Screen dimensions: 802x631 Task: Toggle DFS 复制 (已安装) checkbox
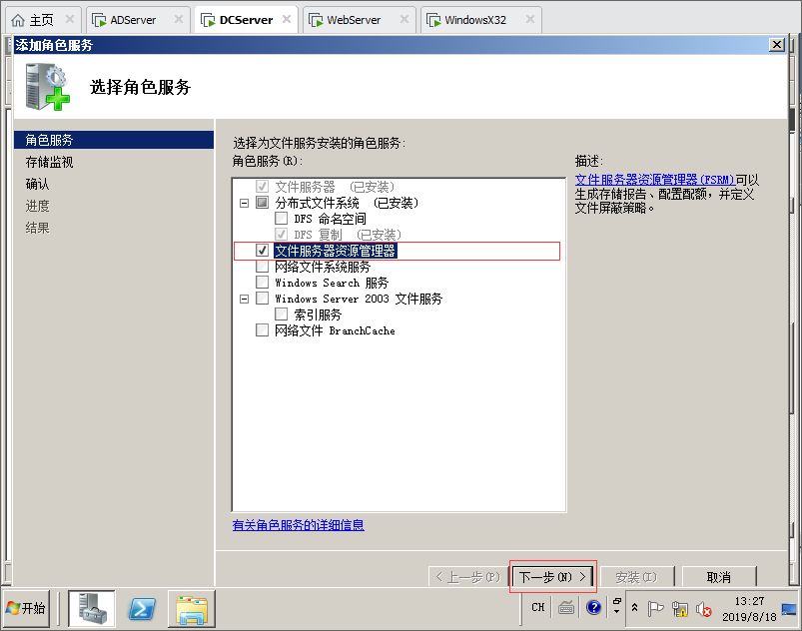(281, 235)
